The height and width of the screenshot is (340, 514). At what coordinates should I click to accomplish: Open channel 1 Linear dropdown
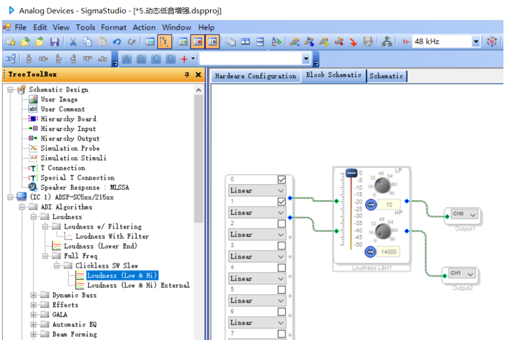tap(257, 212)
